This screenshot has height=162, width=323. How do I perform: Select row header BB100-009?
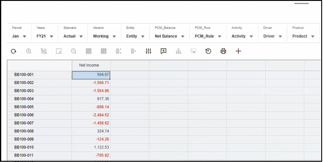point(39,139)
